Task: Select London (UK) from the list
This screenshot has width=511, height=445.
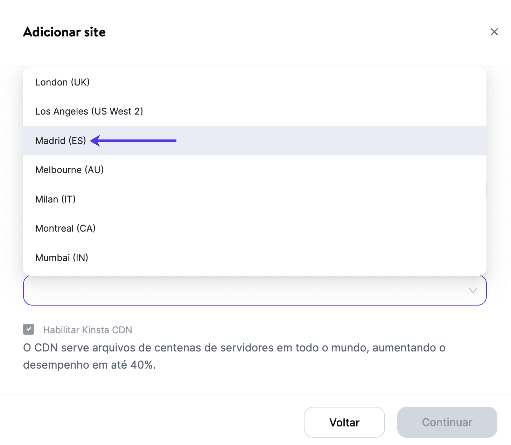Action: pos(63,82)
